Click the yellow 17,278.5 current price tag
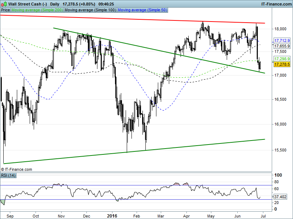293x219 pixels. [x=282, y=65]
